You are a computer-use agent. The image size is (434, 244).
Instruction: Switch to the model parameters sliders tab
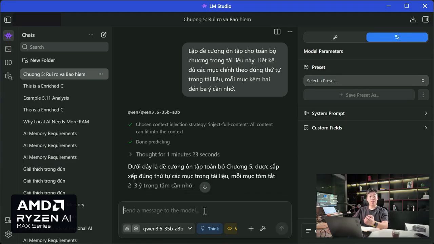[x=397, y=37]
